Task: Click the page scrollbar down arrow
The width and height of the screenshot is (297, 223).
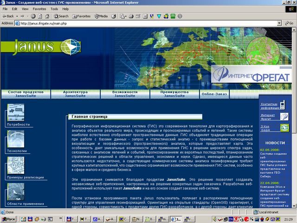Action: pos(294,206)
